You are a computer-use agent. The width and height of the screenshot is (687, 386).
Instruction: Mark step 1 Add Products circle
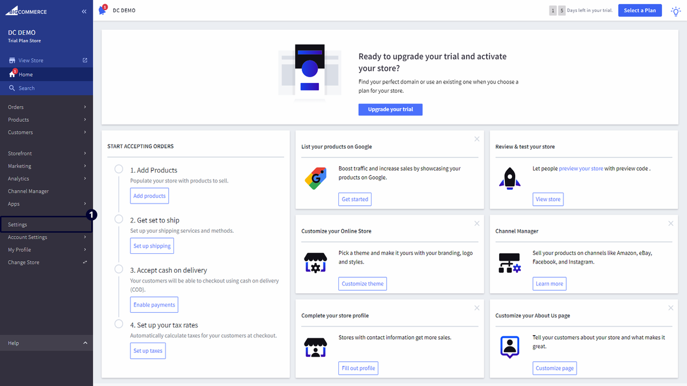click(x=119, y=169)
